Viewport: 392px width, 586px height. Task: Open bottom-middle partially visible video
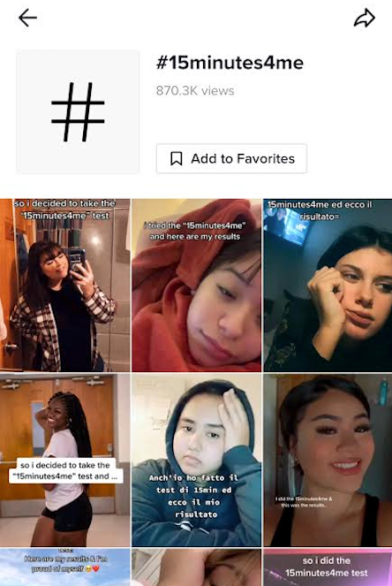tap(196, 567)
